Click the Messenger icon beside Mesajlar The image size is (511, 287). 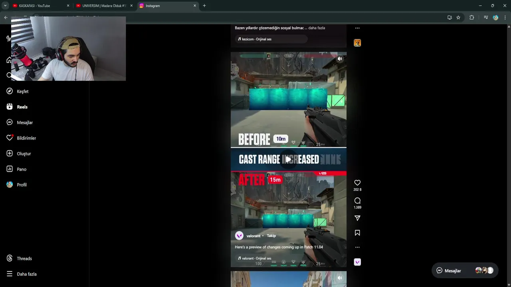click(x=10, y=122)
